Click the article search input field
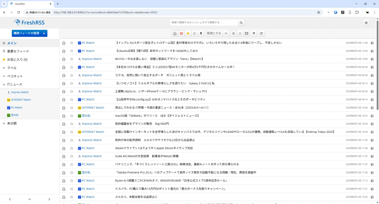The image size is (379, 204). [x=204, y=23]
